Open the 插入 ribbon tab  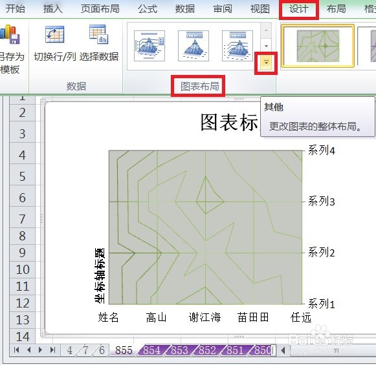[x=53, y=9]
